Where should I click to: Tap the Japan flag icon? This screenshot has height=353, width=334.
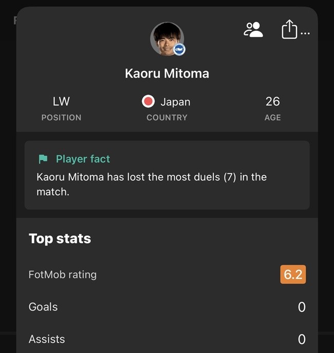point(148,102)
